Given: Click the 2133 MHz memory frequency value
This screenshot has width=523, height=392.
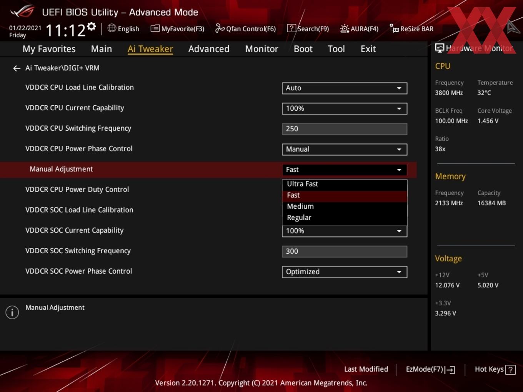Looking at the screenshot, I should 449,203.
